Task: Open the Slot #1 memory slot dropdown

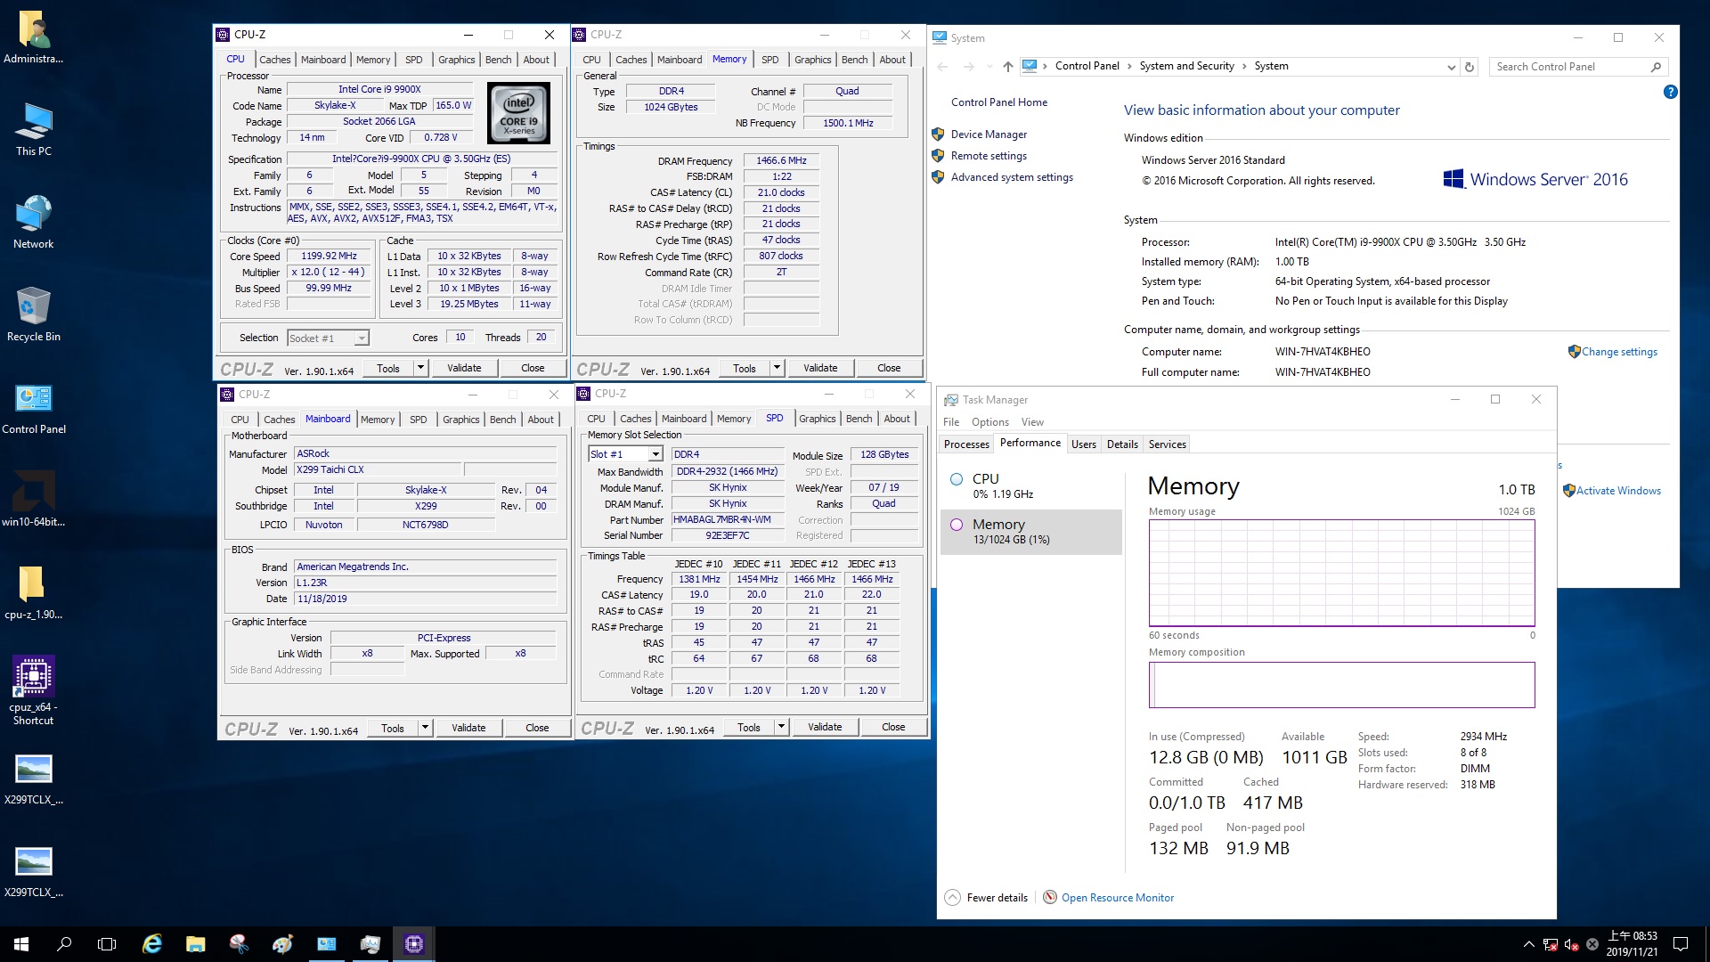Action: point(655,455)
